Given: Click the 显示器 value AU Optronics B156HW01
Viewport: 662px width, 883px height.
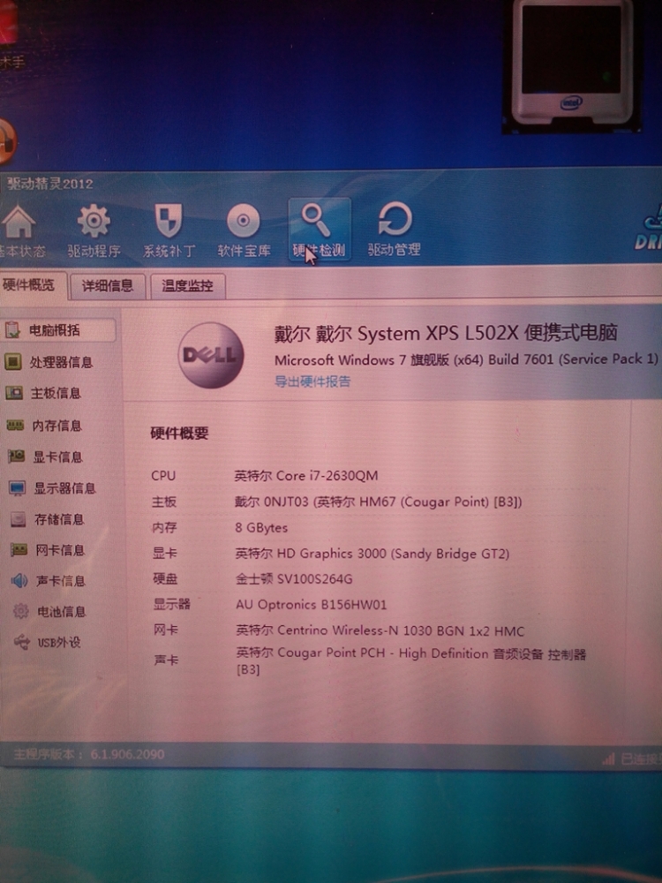Looking at the screenshot, I should 312,605.
